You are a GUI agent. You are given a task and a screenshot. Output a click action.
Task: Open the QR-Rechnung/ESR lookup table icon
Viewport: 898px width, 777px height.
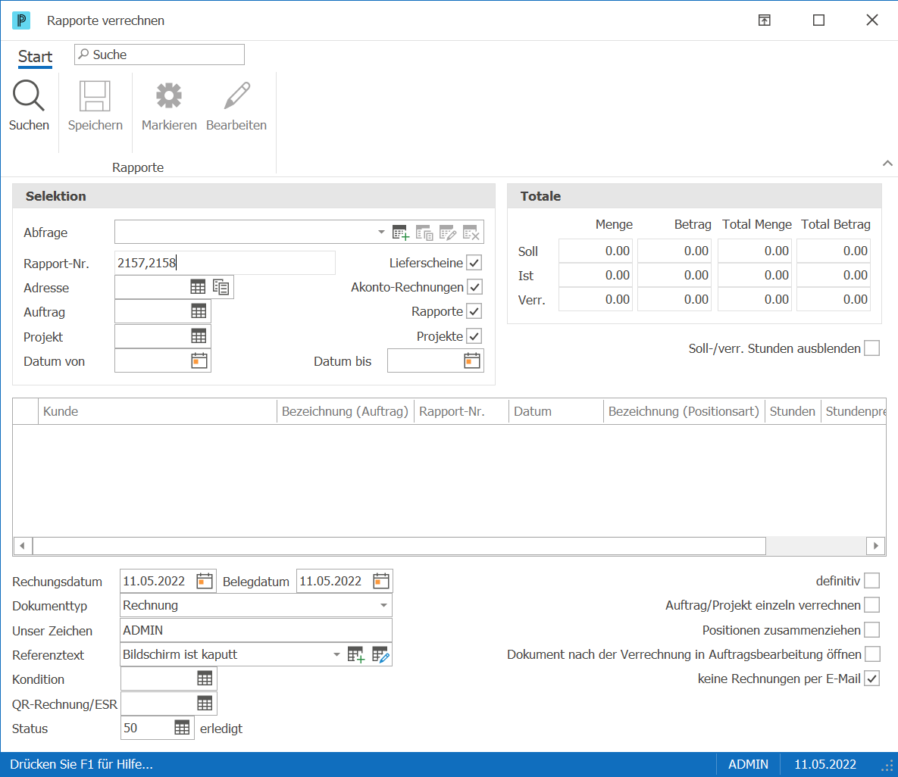pos(205,704)
